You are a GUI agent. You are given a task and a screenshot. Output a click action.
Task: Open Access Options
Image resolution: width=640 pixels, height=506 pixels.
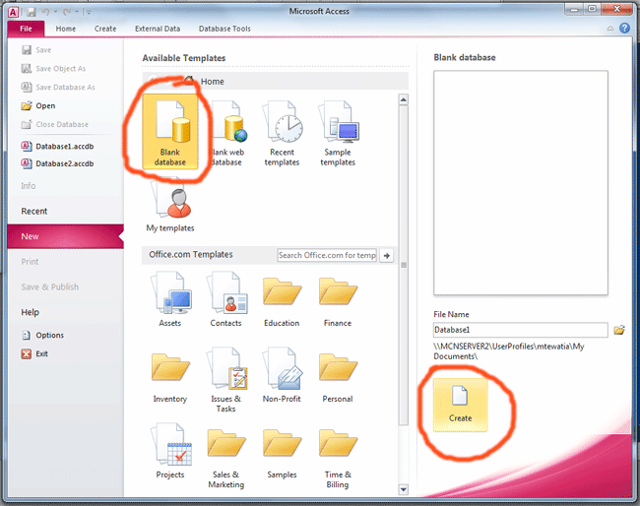tap(43, 335)
